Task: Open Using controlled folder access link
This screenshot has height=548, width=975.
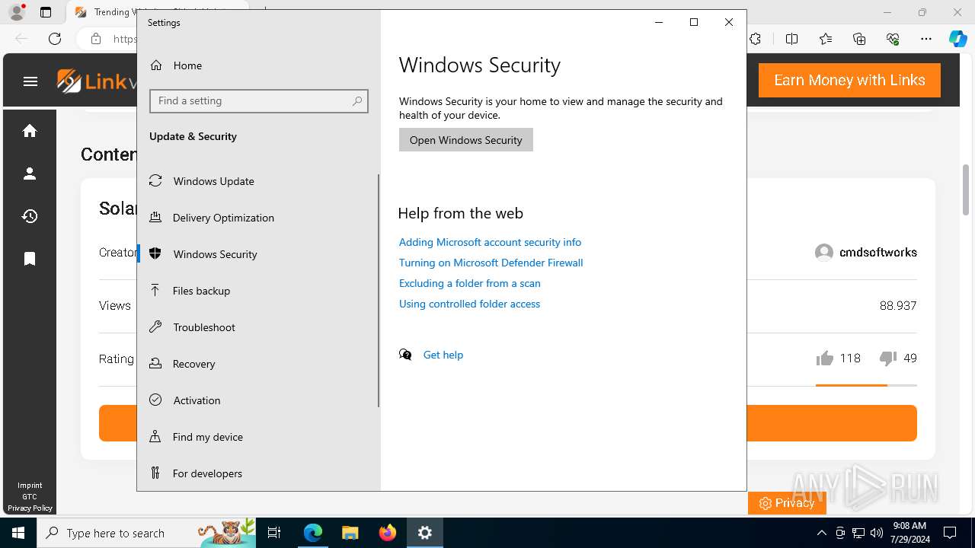Action: point(469,304)
